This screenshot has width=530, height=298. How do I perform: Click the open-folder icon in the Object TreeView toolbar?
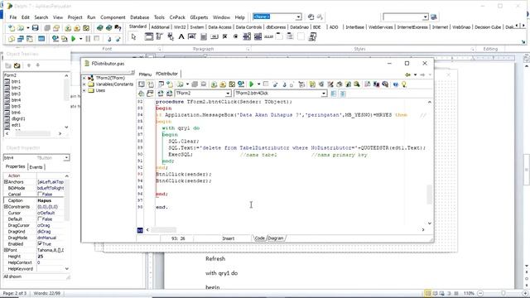(17, 65)
